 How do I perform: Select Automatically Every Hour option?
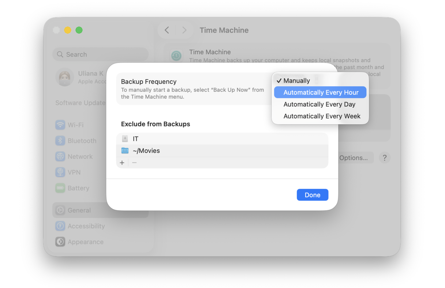coord(320,92)
